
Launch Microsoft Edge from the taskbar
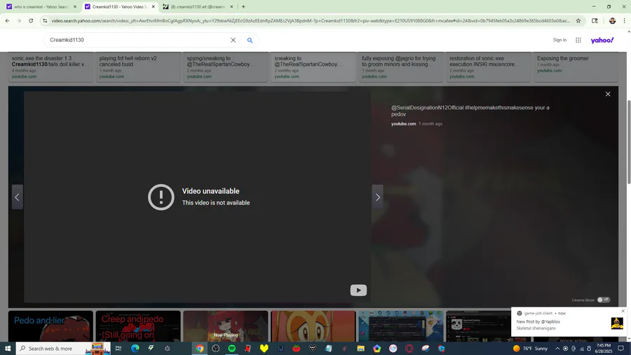pyautogui.click(x=135, y=349)
